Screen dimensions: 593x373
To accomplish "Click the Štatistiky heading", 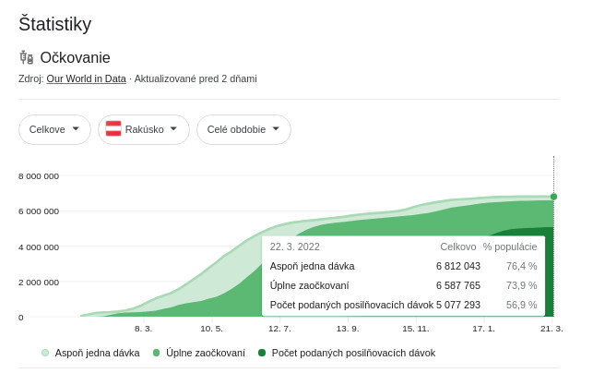I will coord(54,25).
